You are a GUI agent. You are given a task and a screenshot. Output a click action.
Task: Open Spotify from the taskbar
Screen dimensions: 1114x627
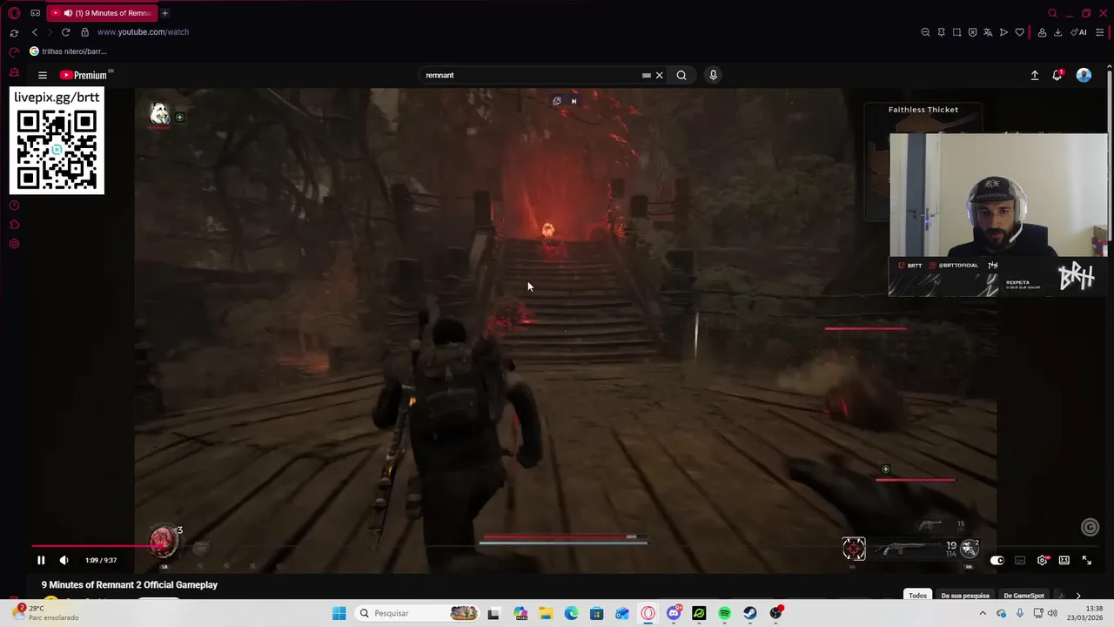click(x=724, y=613)
